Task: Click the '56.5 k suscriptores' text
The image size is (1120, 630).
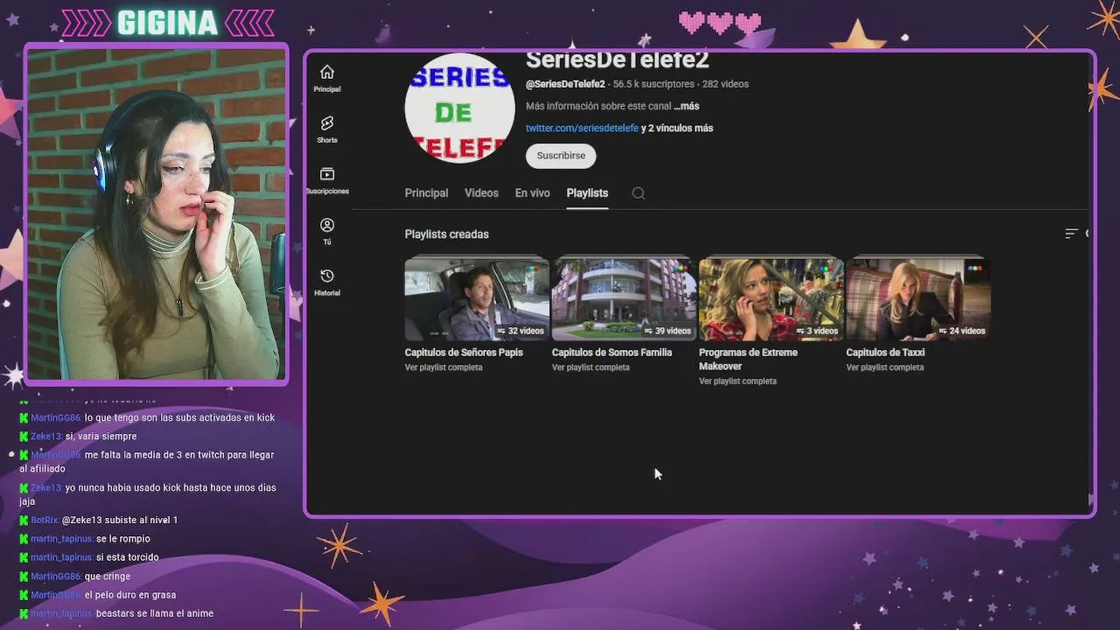Action: (x=654, y=84)
